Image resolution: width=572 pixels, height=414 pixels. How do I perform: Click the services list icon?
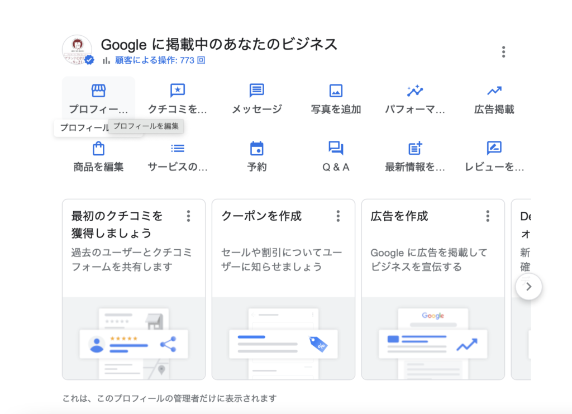tap(177, 149)
